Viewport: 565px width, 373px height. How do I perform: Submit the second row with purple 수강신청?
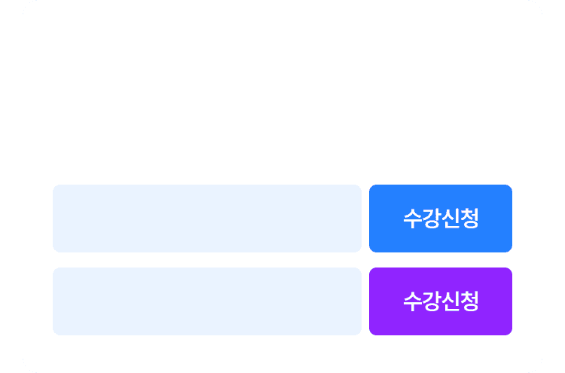[441, 301]
